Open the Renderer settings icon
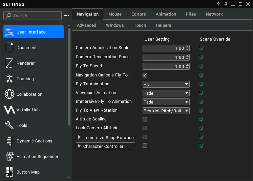This screenshot has width=253, height=181. pos(9,63)
